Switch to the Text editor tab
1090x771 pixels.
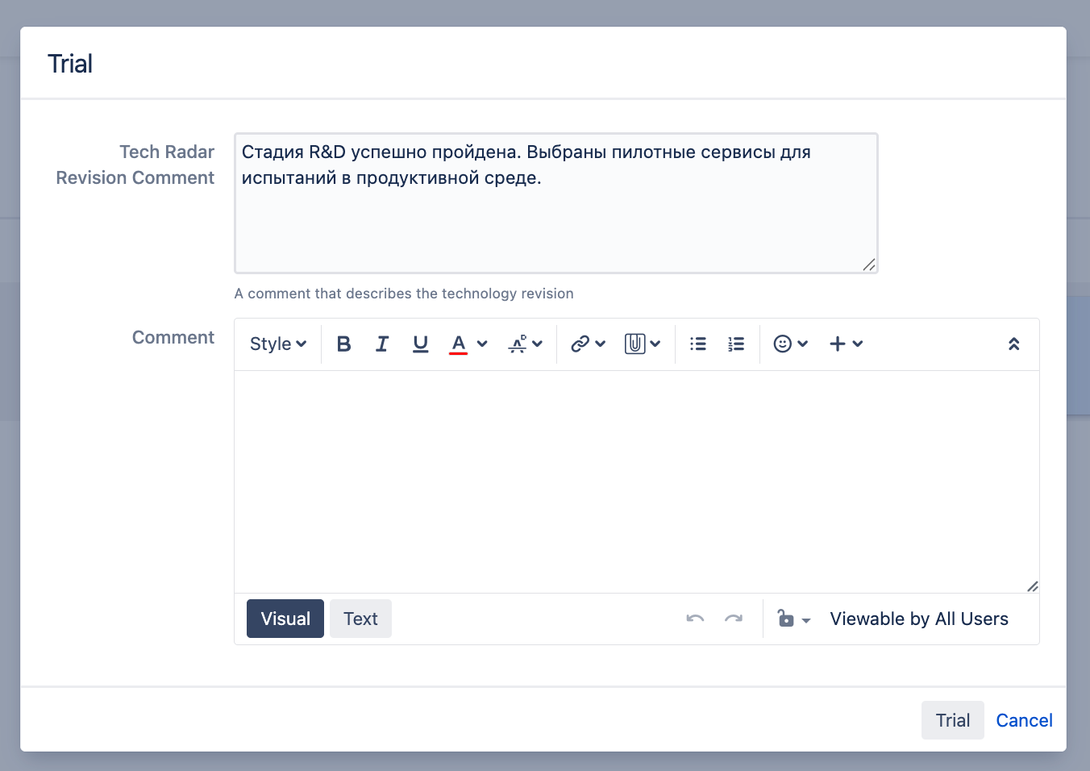click(x=360, y=619)
